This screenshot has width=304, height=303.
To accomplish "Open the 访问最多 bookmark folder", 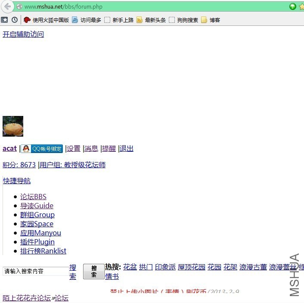I will [x=87, y=20].
